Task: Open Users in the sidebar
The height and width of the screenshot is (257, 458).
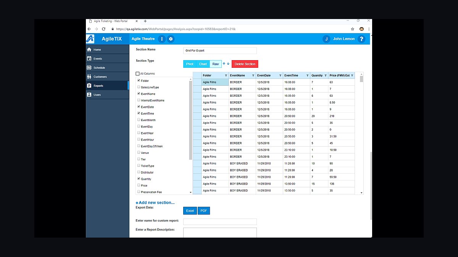Action: click(x=107, y=95)
